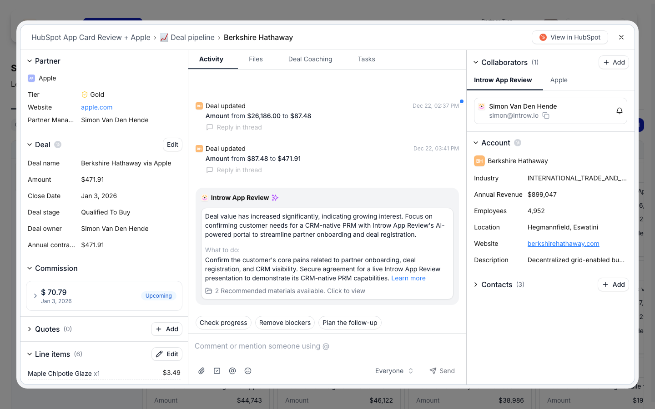Viewport: 655px width, 409px height.
Task: Click the Check progress suggestion chip
Action: pyautogui.click(x=223, y=323)
